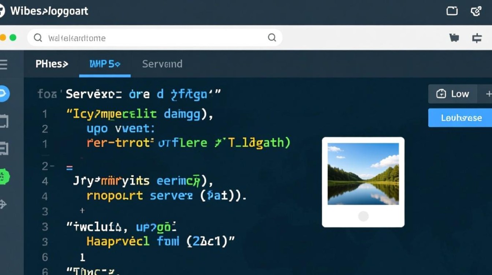Click the plus button next to Low
The width and height of the screenshot is (492, 275).
tap(488, 94)
